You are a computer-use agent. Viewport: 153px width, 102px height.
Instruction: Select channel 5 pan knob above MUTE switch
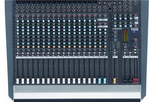click(x=39, y=50)
